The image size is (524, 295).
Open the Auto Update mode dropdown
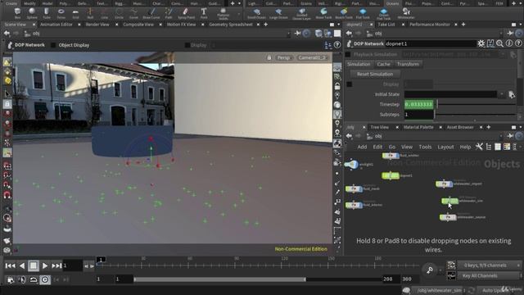pos(499,290)
